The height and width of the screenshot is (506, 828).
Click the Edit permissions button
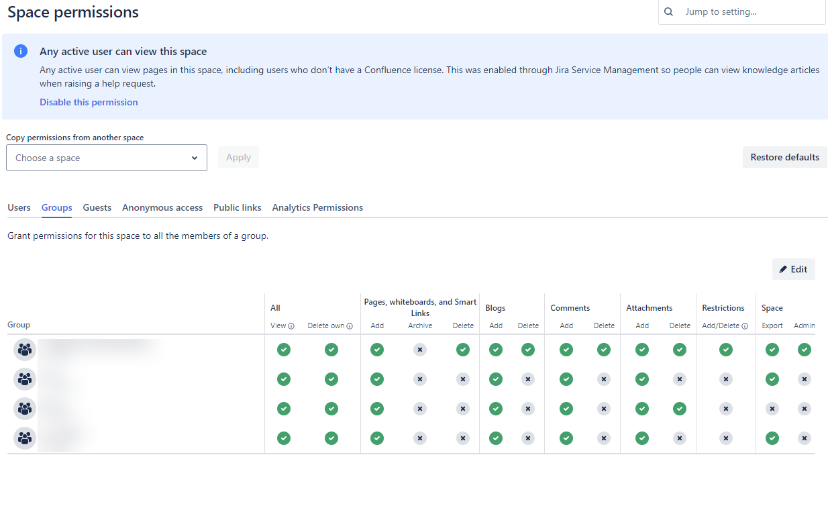coord(794,269)
